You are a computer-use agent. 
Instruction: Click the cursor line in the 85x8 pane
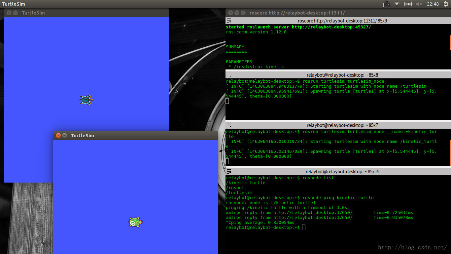[x=227, y=101]
